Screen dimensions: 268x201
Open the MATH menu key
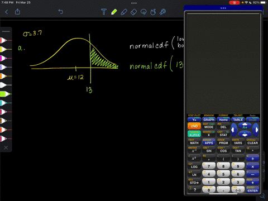(194, 143)
